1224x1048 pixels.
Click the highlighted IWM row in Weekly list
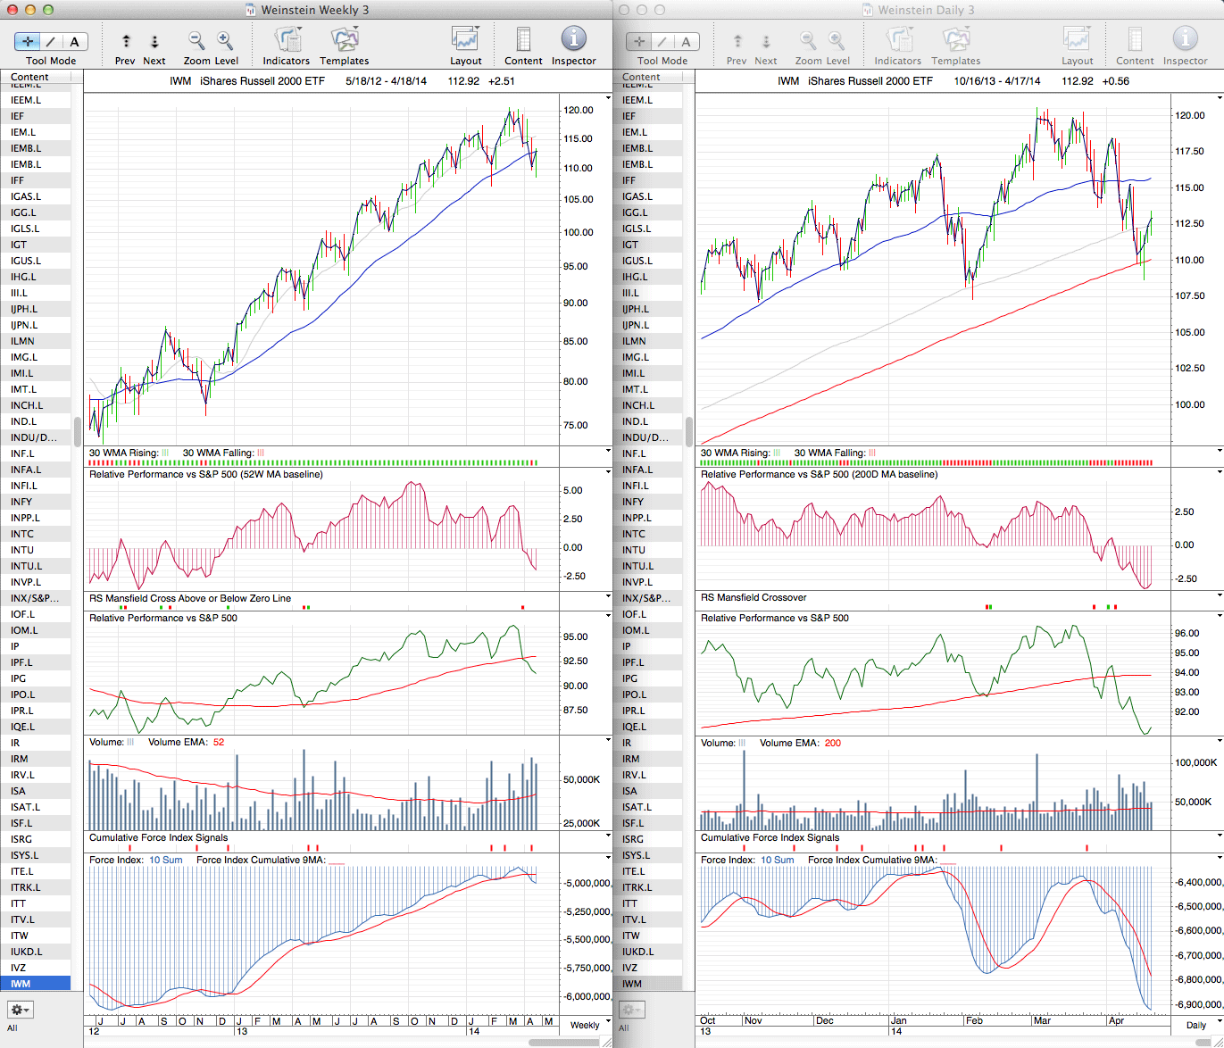pyautogui.click(x=36, y=984)
